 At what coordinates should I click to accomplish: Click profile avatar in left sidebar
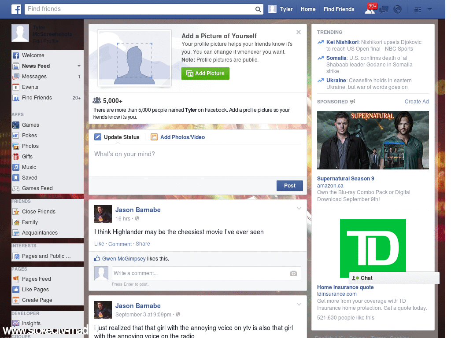(20, 33)
